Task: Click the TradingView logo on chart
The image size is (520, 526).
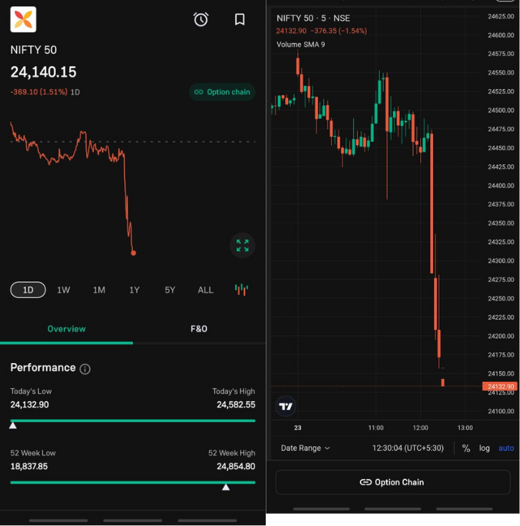Action: point(286,406)
